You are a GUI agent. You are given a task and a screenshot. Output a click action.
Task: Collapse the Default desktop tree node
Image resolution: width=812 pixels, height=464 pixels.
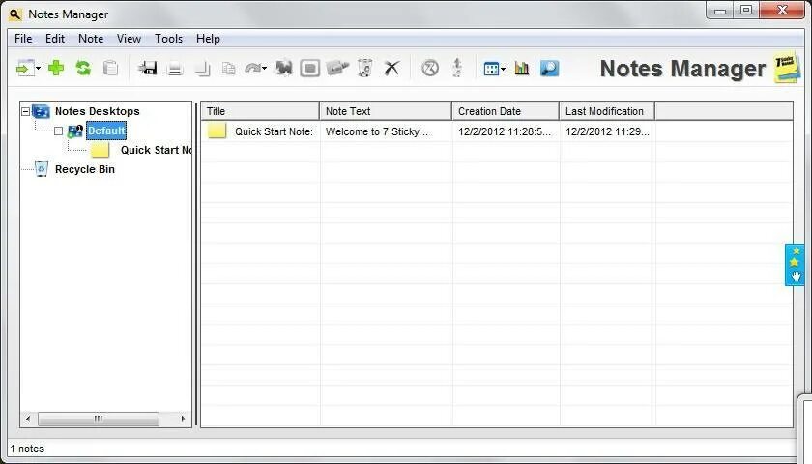click(x=59, y=131)
